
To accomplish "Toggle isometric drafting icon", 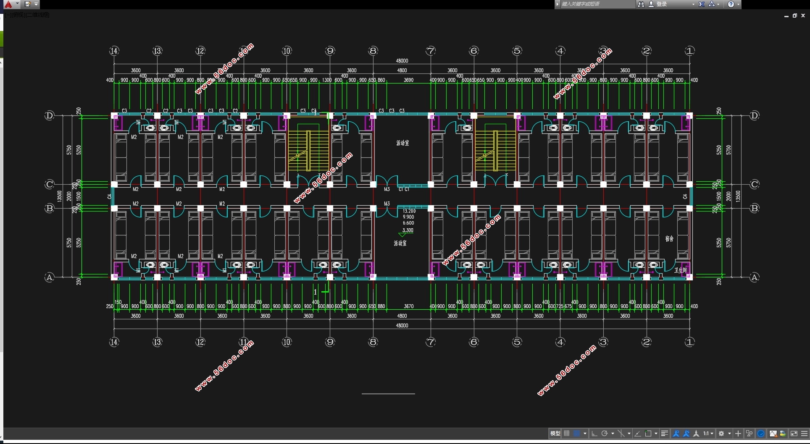I will [x=621, y=434].
